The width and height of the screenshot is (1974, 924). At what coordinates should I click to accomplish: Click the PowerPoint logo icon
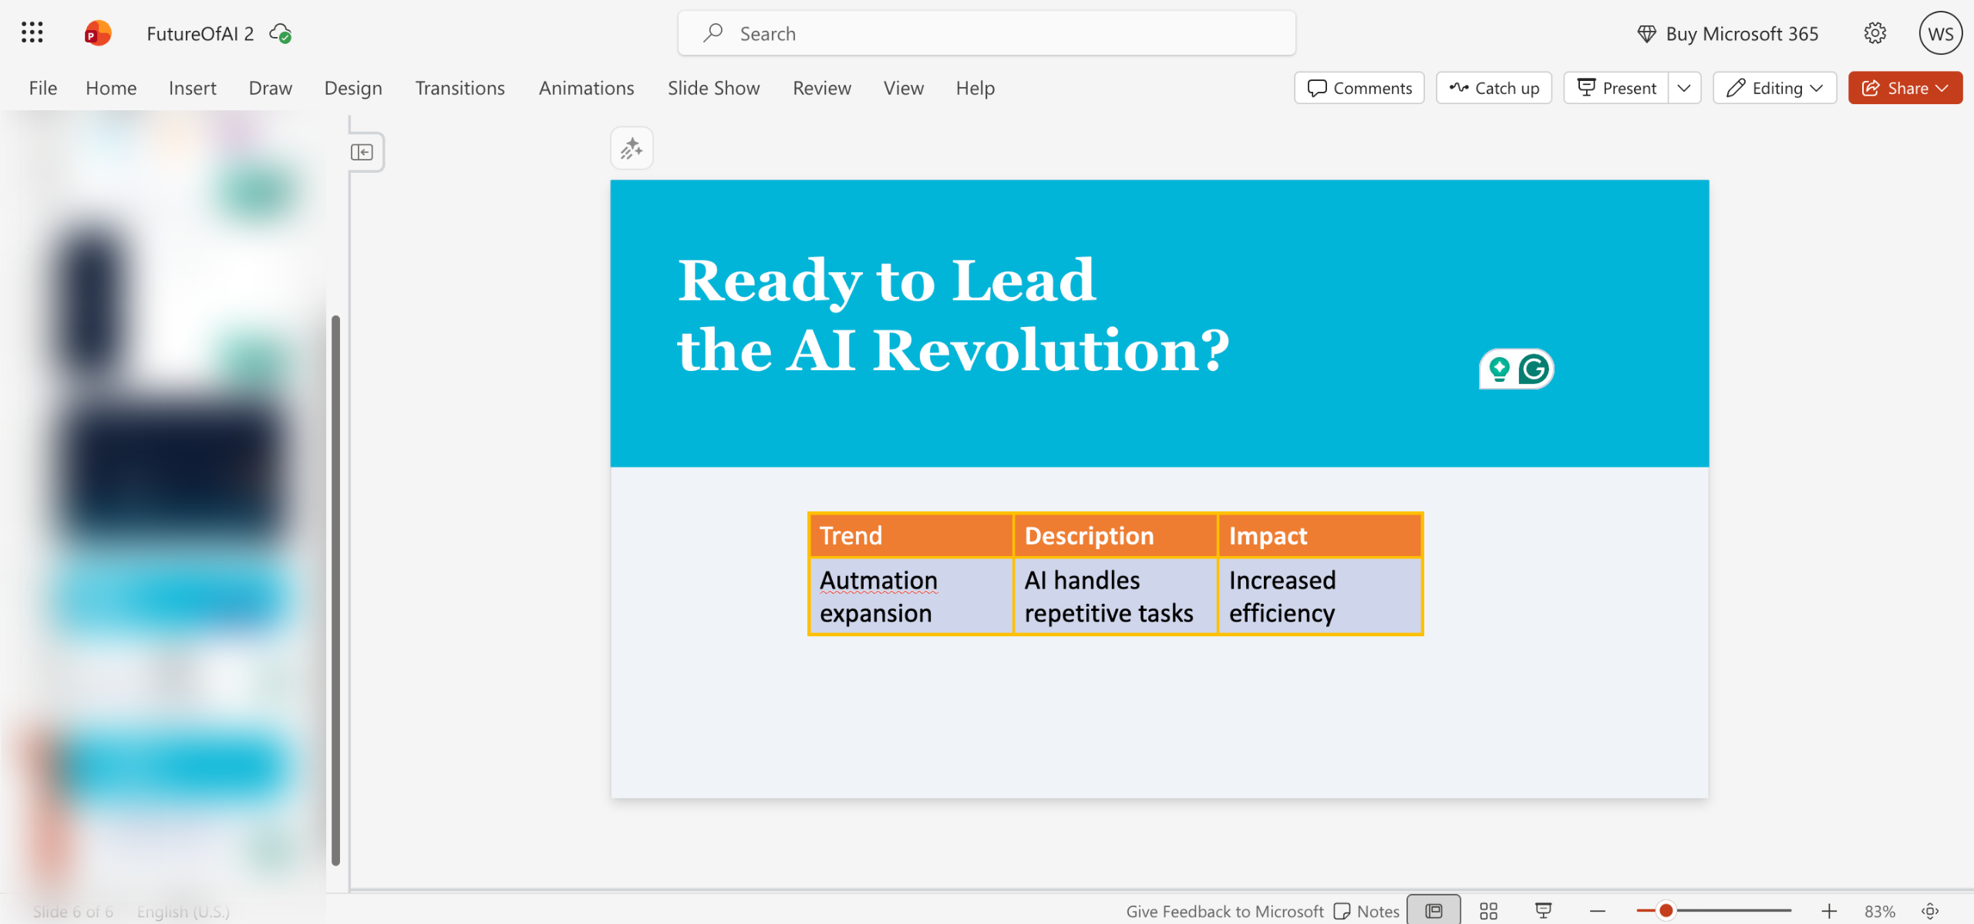(97, 33)
